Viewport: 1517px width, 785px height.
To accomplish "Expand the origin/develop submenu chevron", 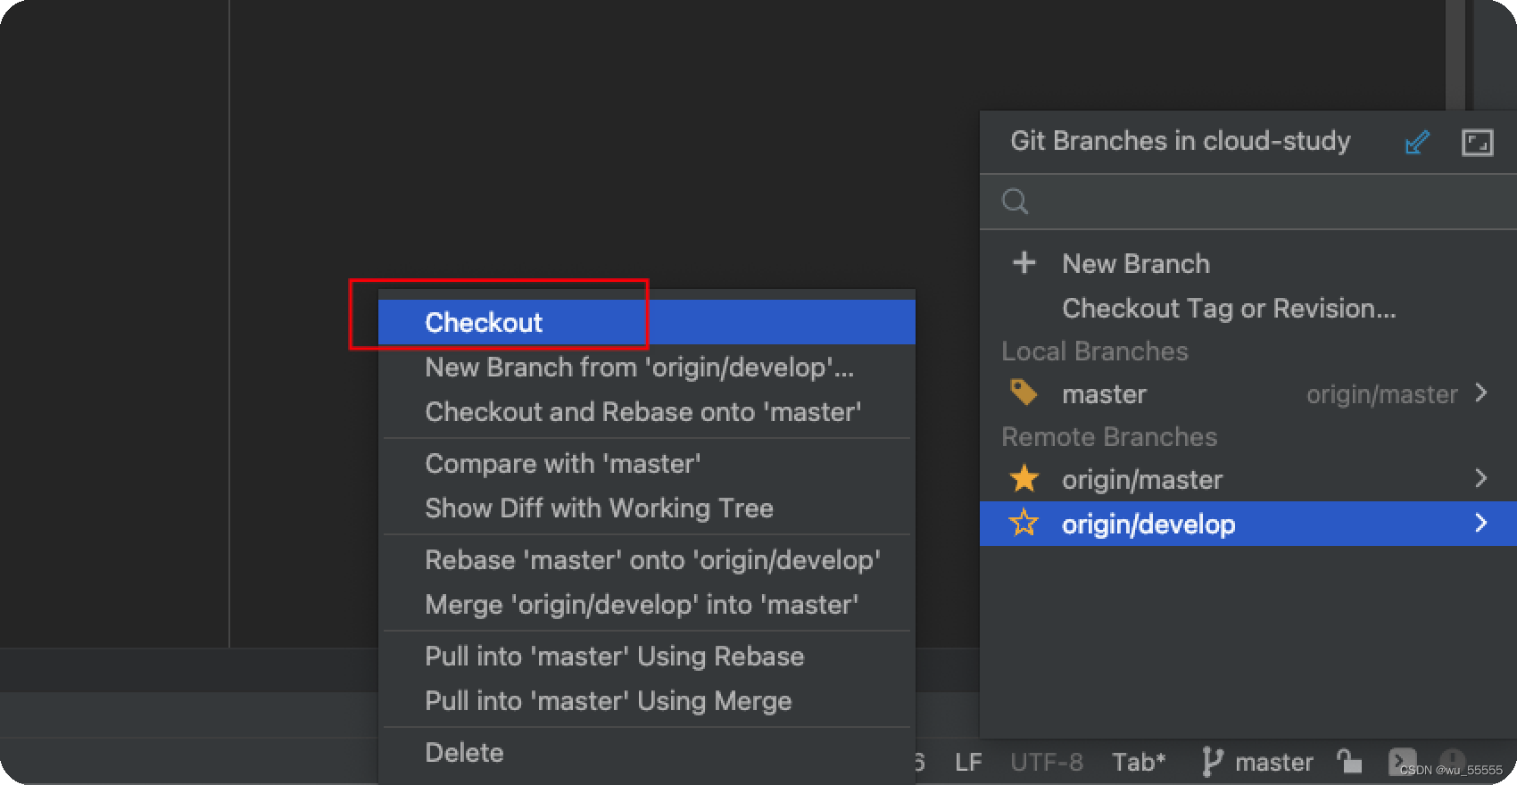I will click(1481, 524).
